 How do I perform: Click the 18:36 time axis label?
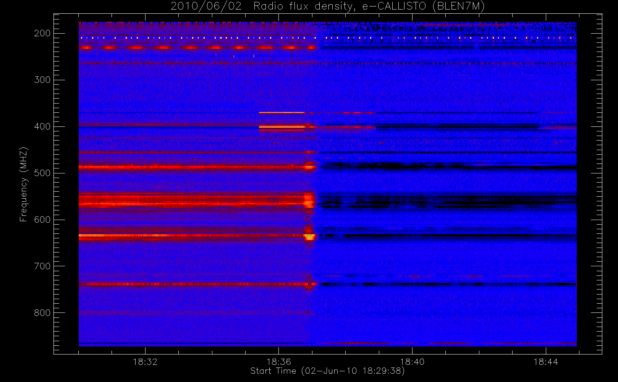pos(279,362)
